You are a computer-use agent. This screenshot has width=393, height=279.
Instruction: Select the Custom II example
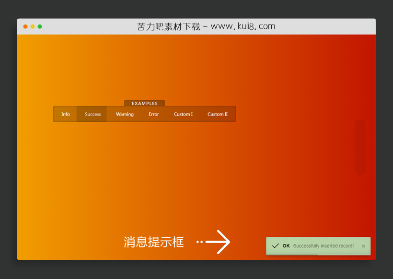tap(217, 114)
